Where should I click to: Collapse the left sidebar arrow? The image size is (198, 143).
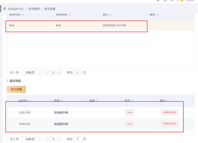tap(1, 9)
